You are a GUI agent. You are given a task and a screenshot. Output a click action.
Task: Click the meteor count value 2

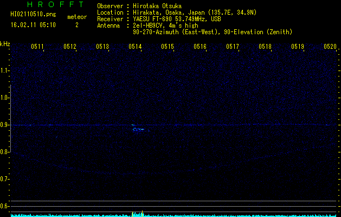pyautogui.click(x=77, y=25)
